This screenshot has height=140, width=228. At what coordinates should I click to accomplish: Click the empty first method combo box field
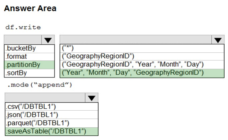coord(23,39)
